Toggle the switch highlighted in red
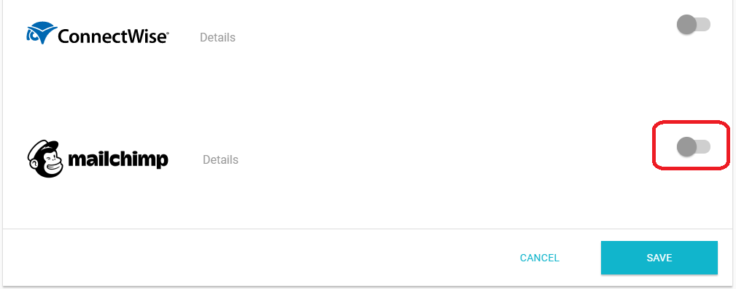Screen dimensions: 736x289 coord(693,146)
